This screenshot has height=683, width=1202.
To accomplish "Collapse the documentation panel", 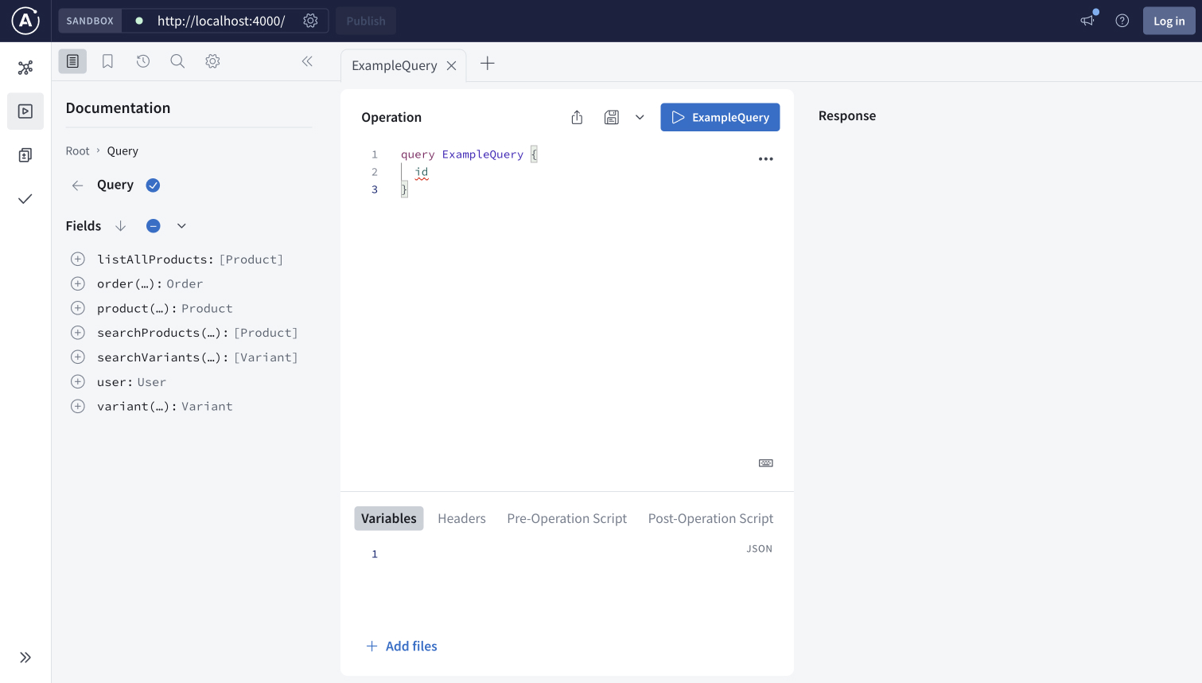I will (x=307, y=61).
